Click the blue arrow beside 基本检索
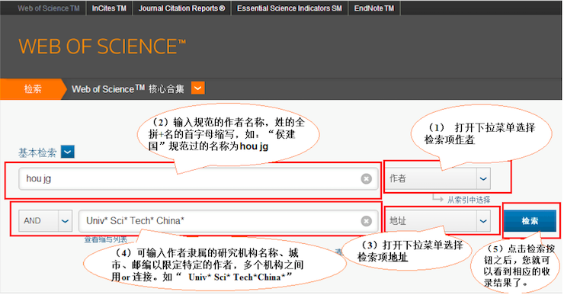 pos(68,152)
